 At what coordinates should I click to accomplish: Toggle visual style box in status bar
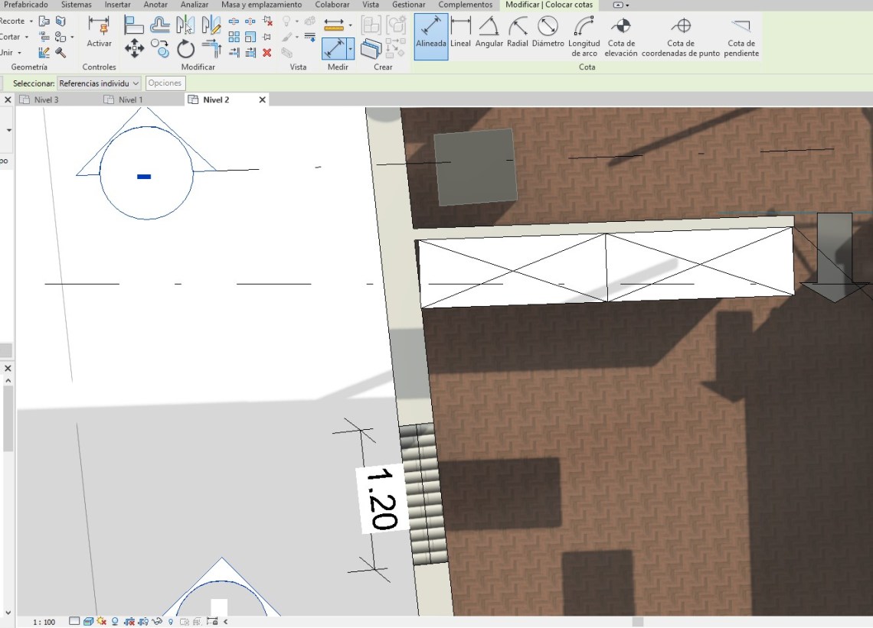click(88, 622)
